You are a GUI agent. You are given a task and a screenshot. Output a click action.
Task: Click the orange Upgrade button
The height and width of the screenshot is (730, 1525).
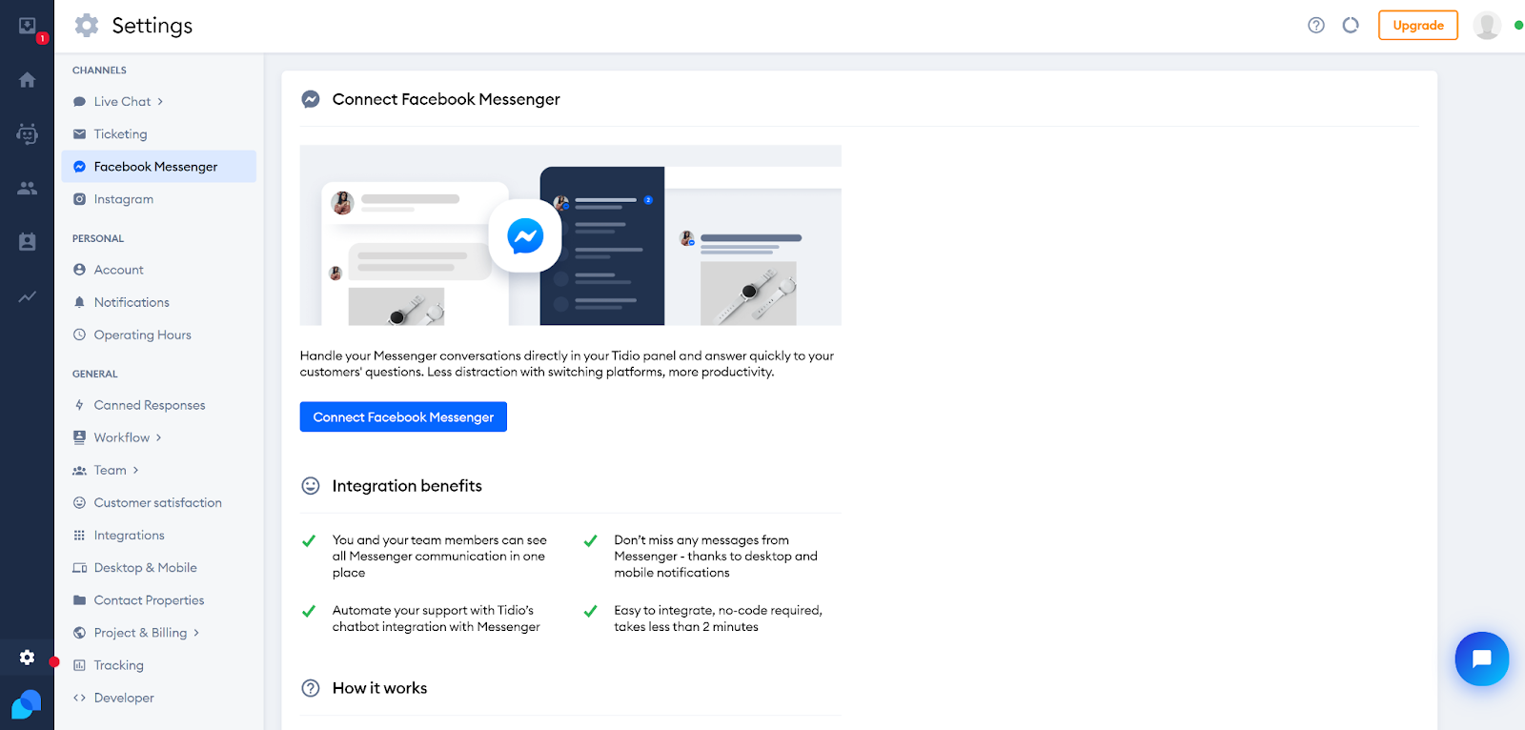[1417, 26]
